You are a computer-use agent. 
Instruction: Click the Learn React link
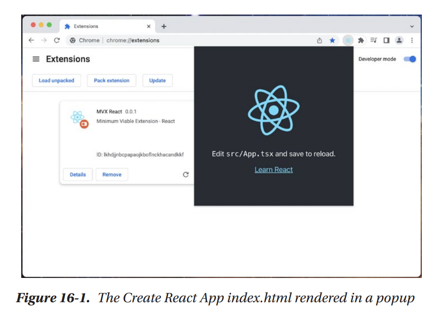pos(274,169)
